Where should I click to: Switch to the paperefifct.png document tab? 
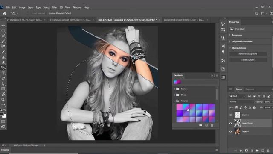pos(184,20)
